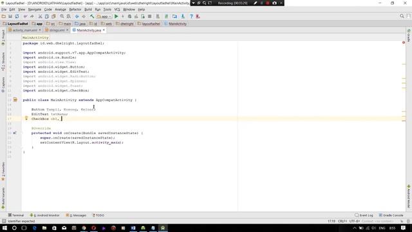Screen dimensions: 412x232
Task: Open the Android Monitor tool window
Action: (44, 215)
